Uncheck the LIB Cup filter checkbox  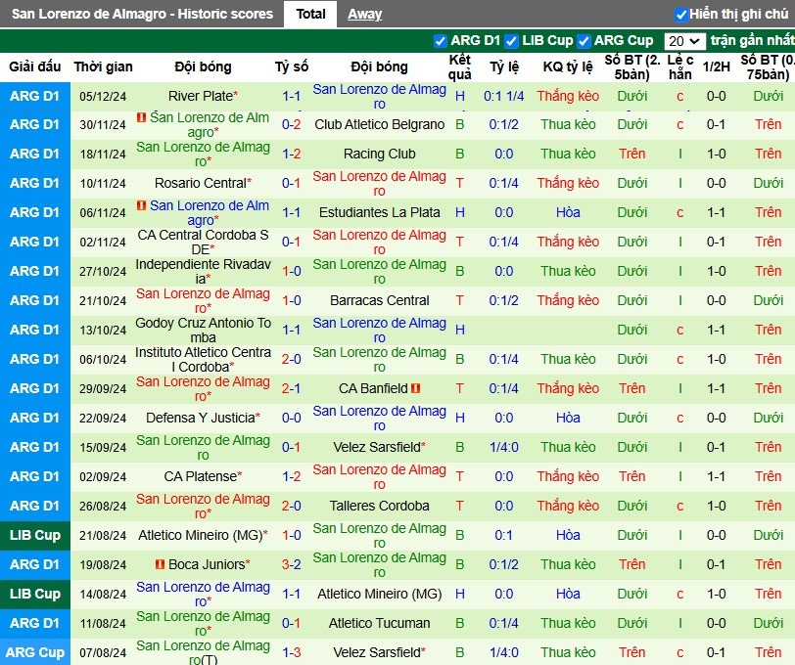[x=512, y=40]
